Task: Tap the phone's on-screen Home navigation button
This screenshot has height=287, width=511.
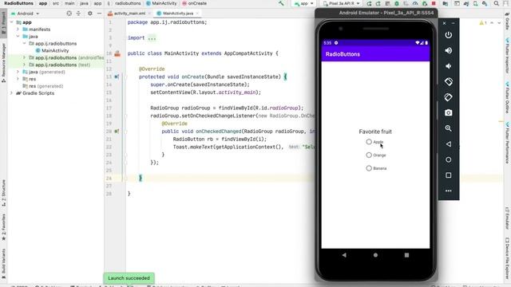Action: [375, 255]
